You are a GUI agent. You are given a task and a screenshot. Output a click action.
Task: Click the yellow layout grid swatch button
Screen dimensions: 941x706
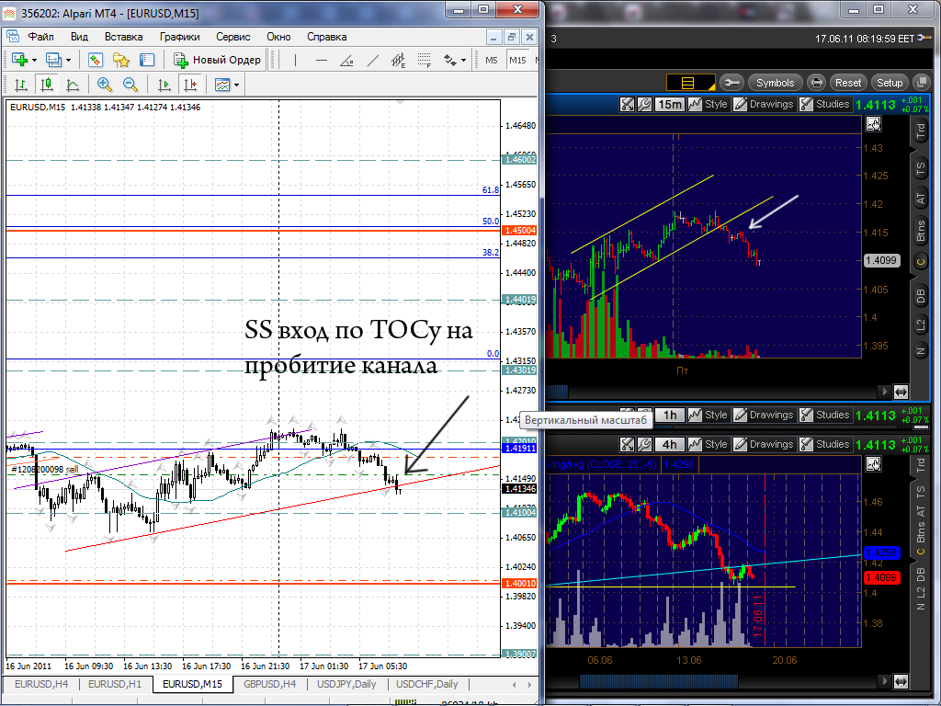point(691,82)
